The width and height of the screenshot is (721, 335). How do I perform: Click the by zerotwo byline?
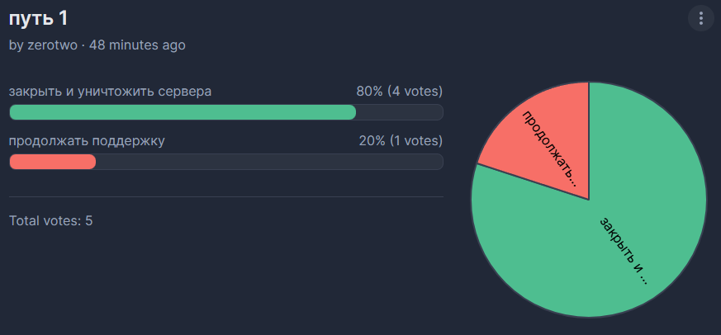point(43,45)
